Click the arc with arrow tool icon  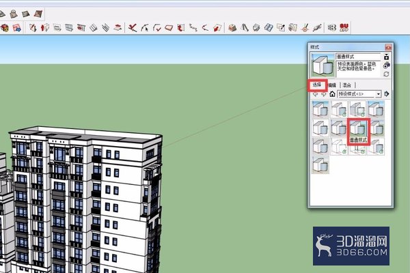tap(145, 27)
